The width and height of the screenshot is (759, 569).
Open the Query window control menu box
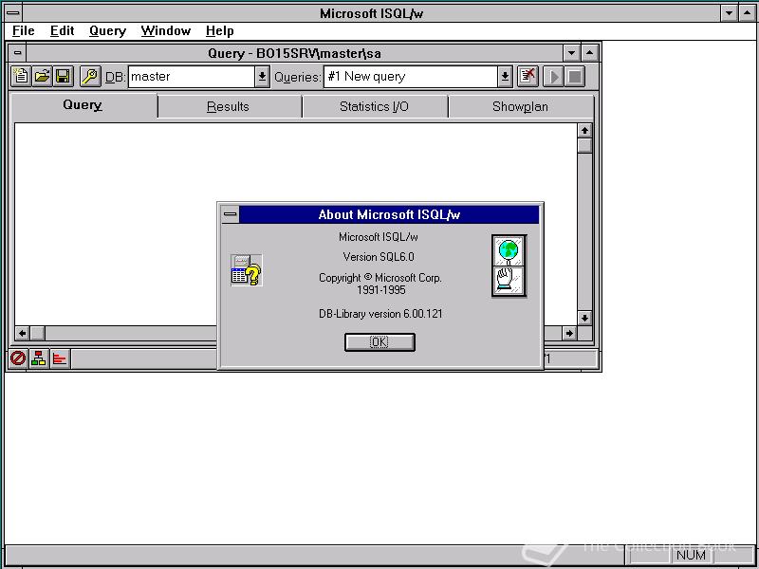click(17, 53)
